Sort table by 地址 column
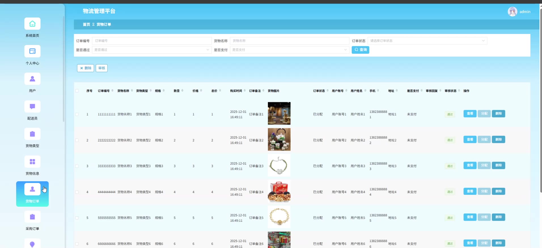The height and width of the screenshot is (248, 542). coord(397,91)
